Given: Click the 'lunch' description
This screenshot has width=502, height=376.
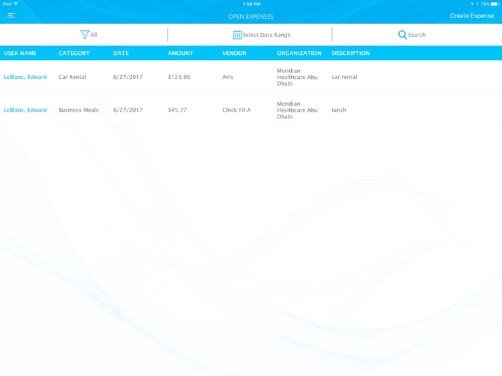Looking at the screenshot, I should [x=339, y=110].
